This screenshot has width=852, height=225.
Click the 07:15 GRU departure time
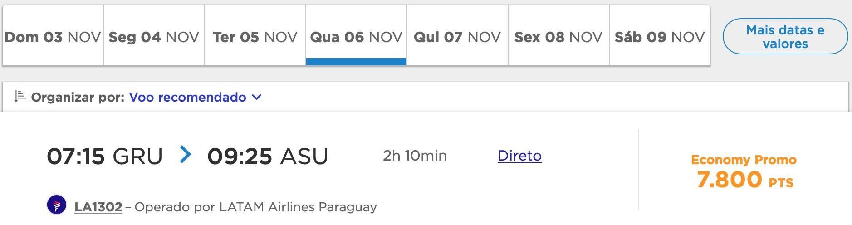pyautogui.click(x=105, y=156)
